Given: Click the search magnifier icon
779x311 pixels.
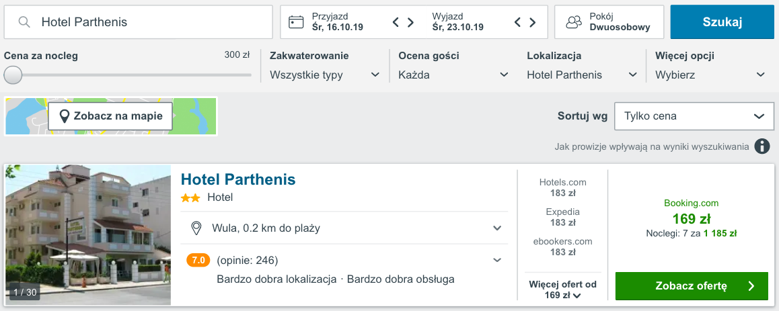Looking at the screenshot, I should [24, 22].
